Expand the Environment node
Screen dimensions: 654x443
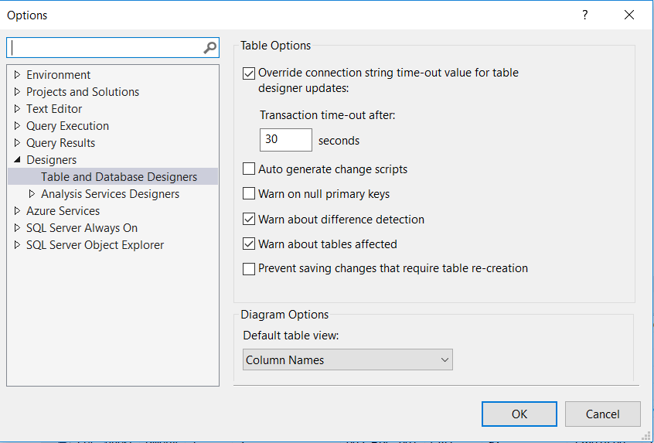tap(18, 75)
